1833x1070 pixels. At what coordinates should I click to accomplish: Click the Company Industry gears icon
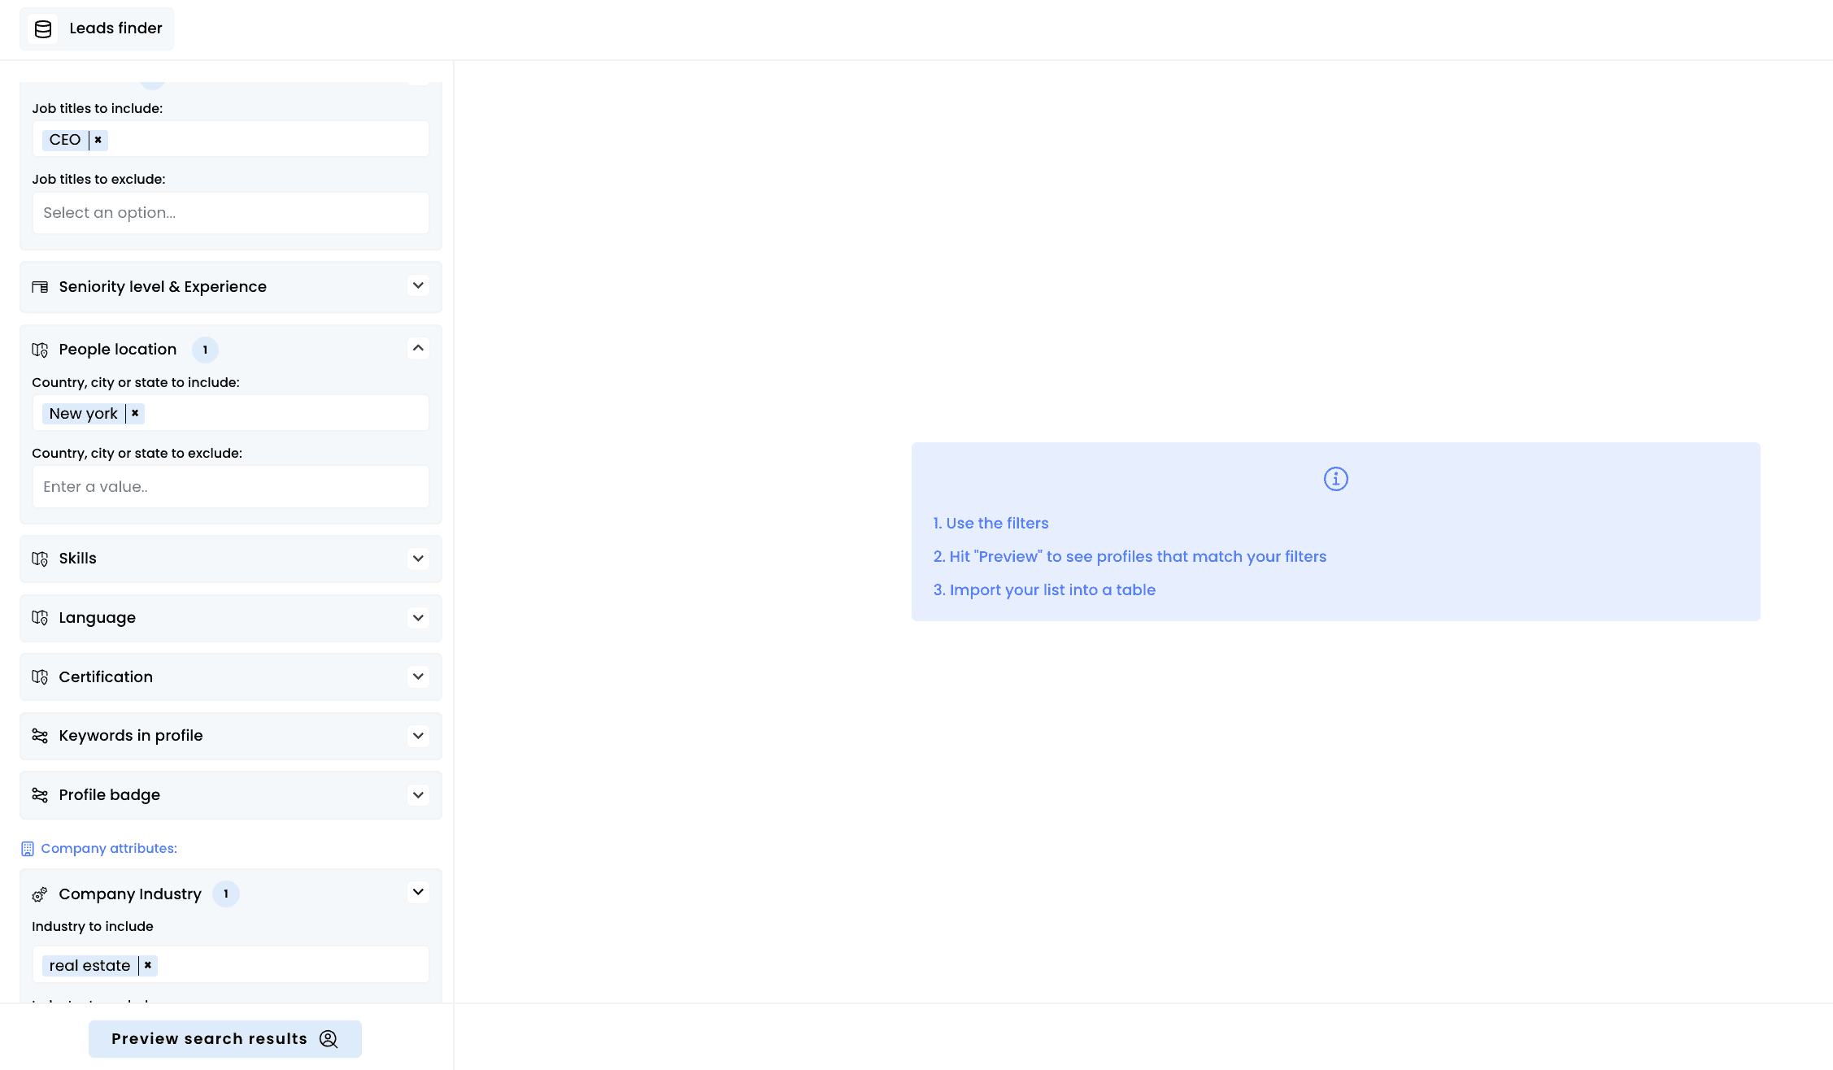tap(40, 894)
